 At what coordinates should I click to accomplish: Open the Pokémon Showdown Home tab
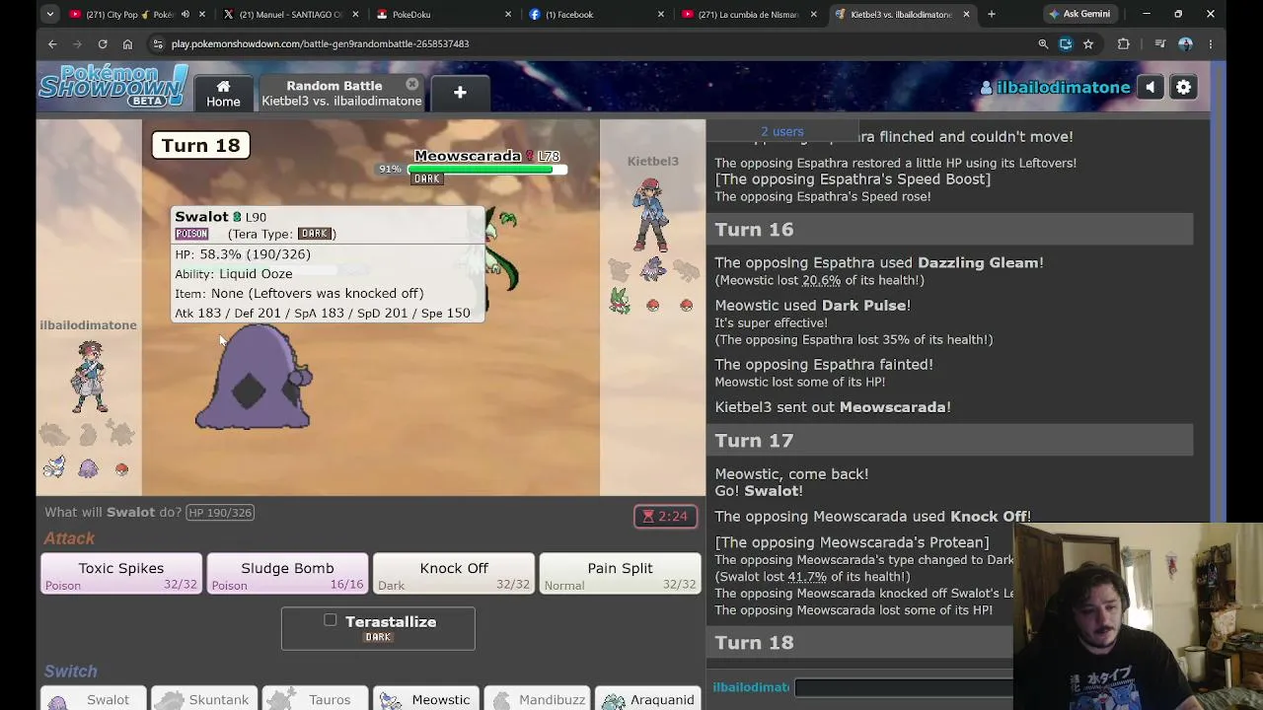[x=223, y=93]
